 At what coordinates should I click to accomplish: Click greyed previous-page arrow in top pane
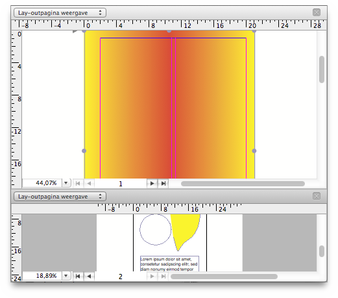coord(89,184)
